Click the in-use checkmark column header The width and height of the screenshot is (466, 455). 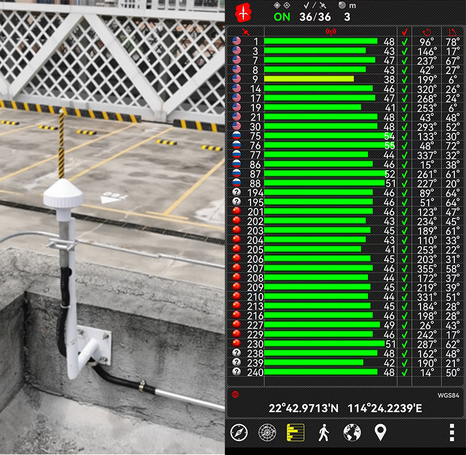404,31
